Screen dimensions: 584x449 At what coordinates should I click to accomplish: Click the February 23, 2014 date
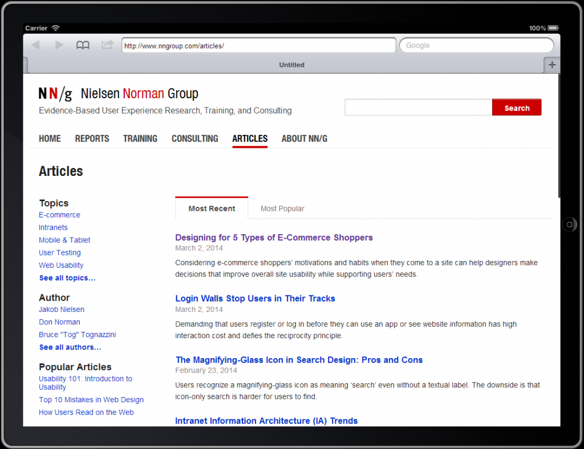(206, 370)
